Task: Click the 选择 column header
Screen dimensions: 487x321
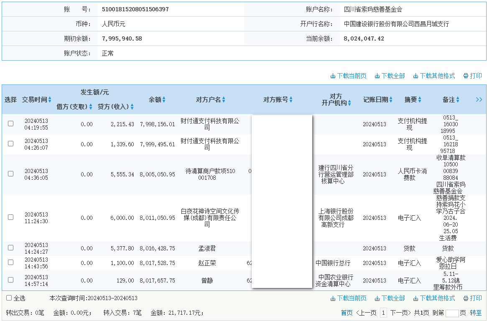Action: (10, 99)
